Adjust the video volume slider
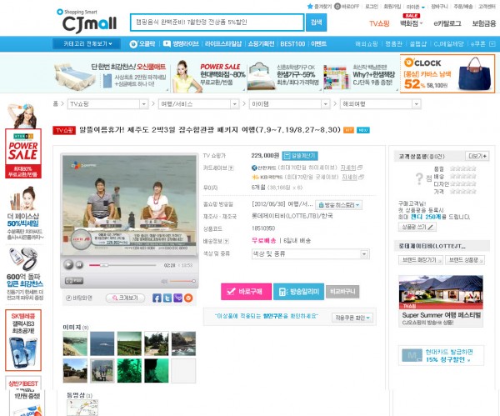This screenshot has width=500, height=416. [x=182, y=281]
